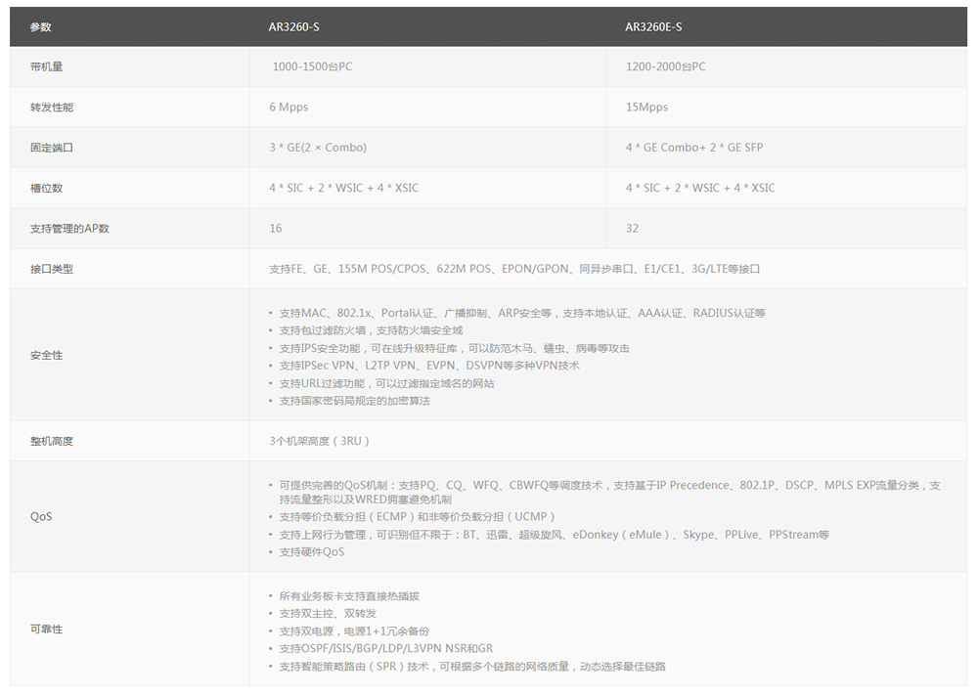The width and height of the screenshot is (978, 695).
Task: Select the 接口类型 row label
Action: (x=47, y=267)
